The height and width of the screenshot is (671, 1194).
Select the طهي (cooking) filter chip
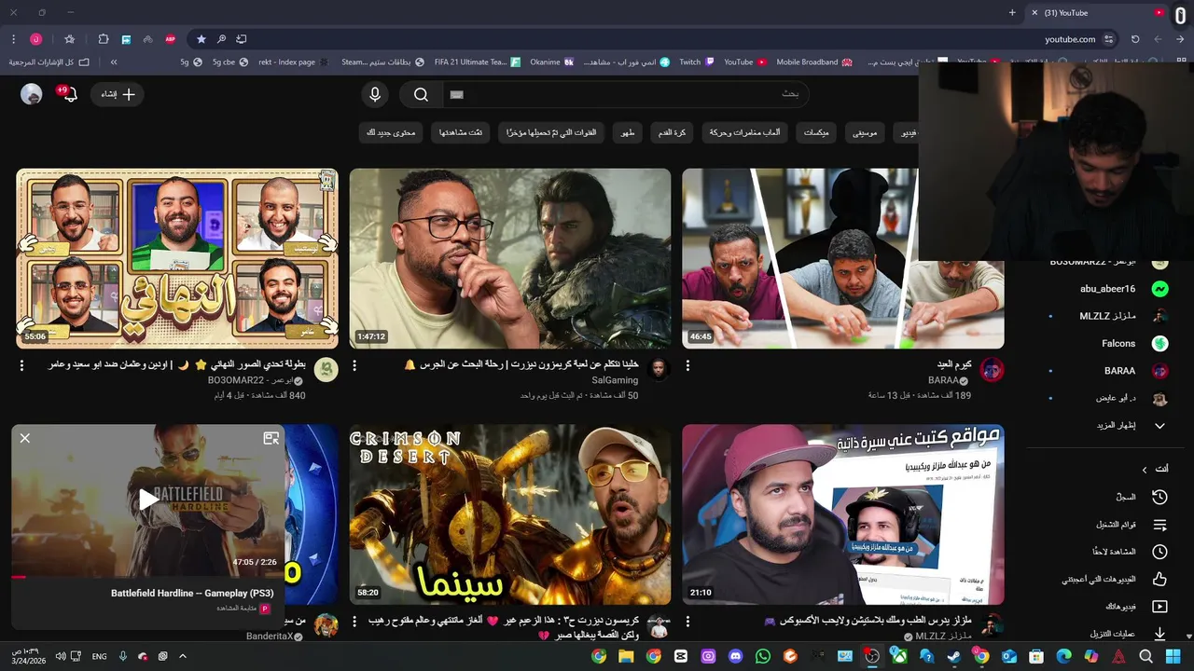click(628, 133)
